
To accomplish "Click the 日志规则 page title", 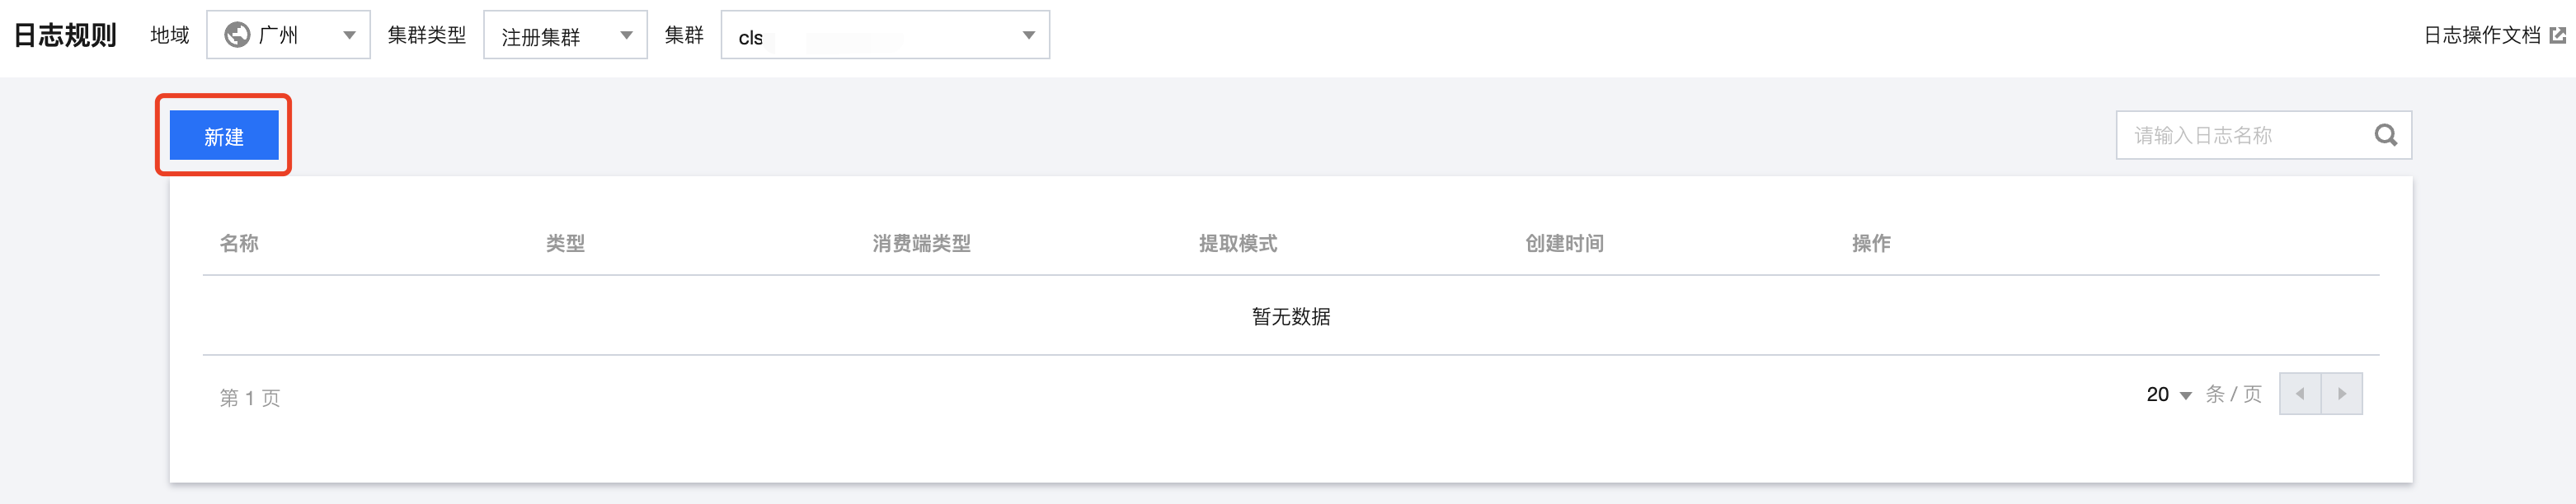I will pos(65,35).
